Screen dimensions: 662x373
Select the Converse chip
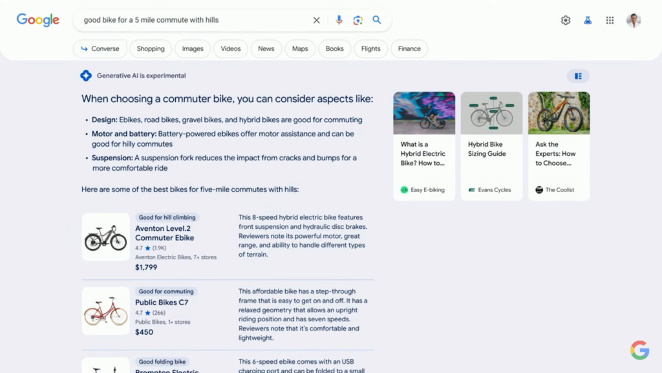click(x=100, y=48)
